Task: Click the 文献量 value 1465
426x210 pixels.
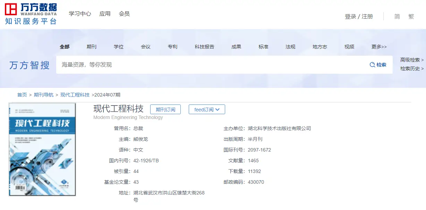Action: 253,161
